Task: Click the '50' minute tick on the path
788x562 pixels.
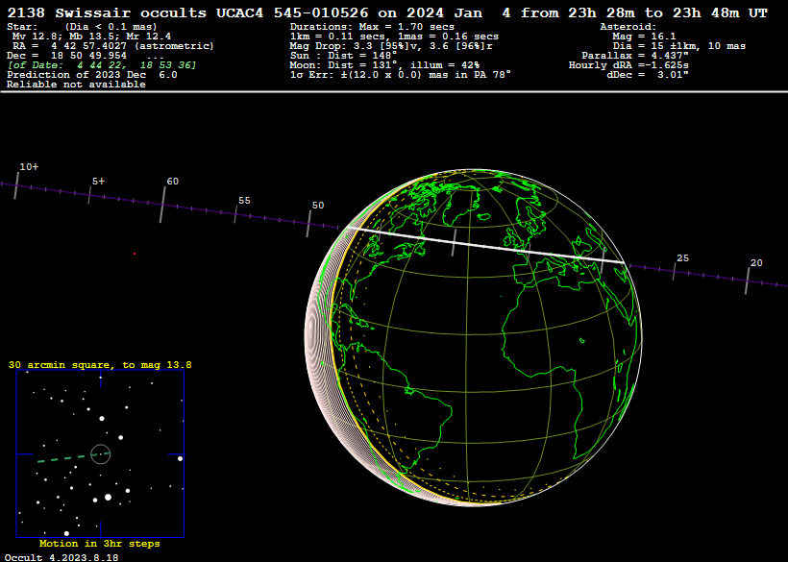Action: [x=308, y=224]
